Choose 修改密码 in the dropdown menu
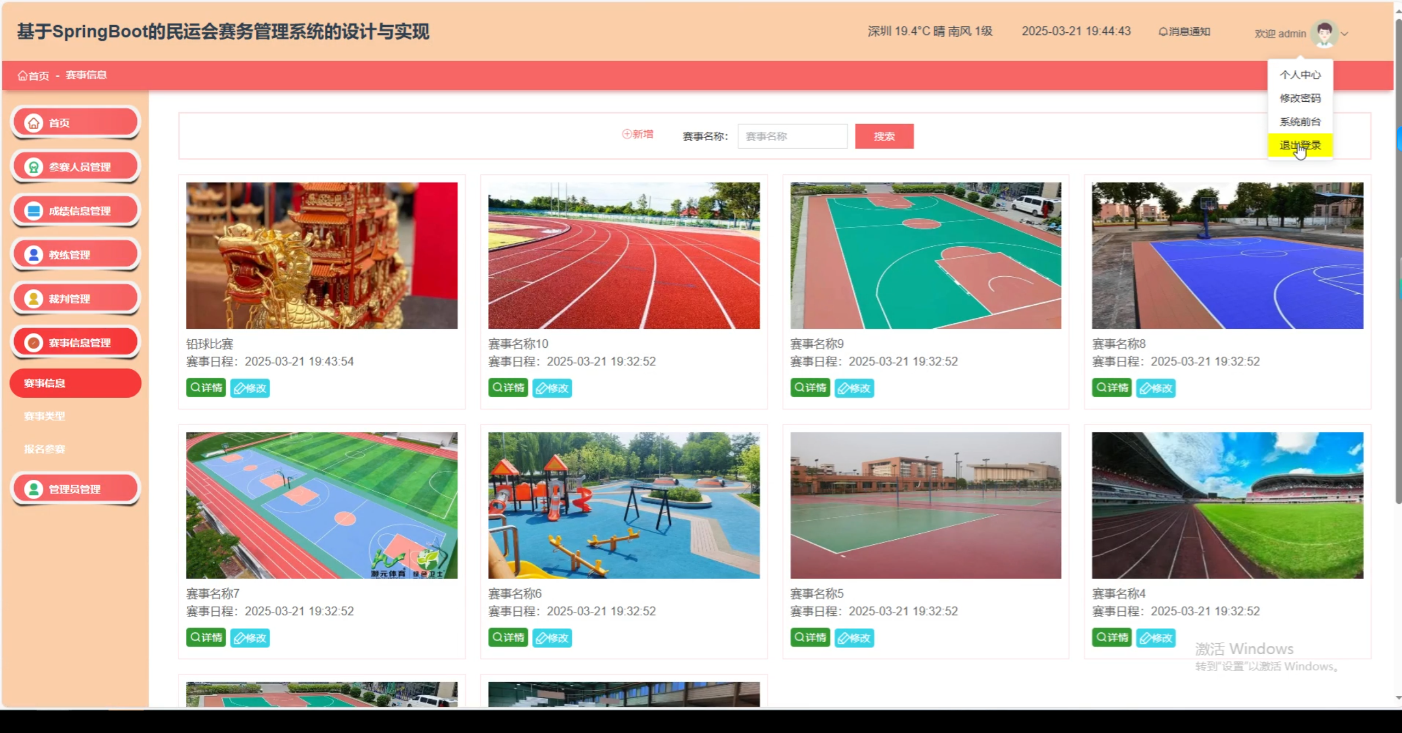 pos(1300,98)
